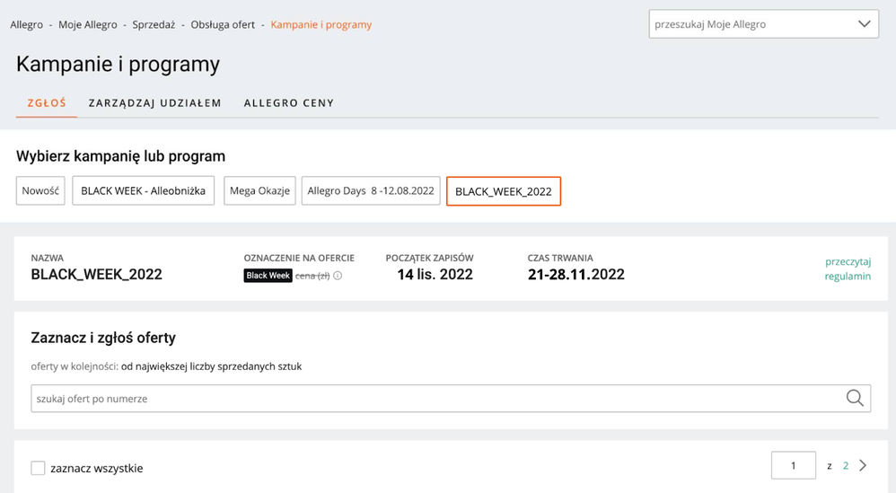Open the ALLEGRO CENY tab
This screenshot has height=493, width=896.
[x=289, y=103]
